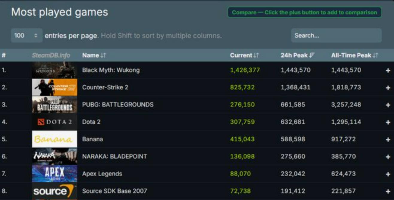Add Banana game to comparison

388,140
